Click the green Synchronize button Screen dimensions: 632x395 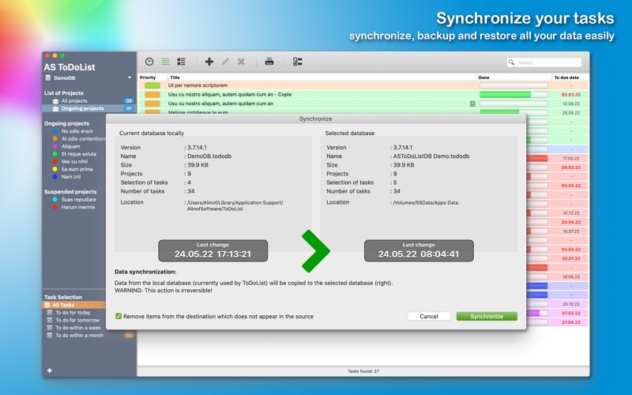point(487,317)
